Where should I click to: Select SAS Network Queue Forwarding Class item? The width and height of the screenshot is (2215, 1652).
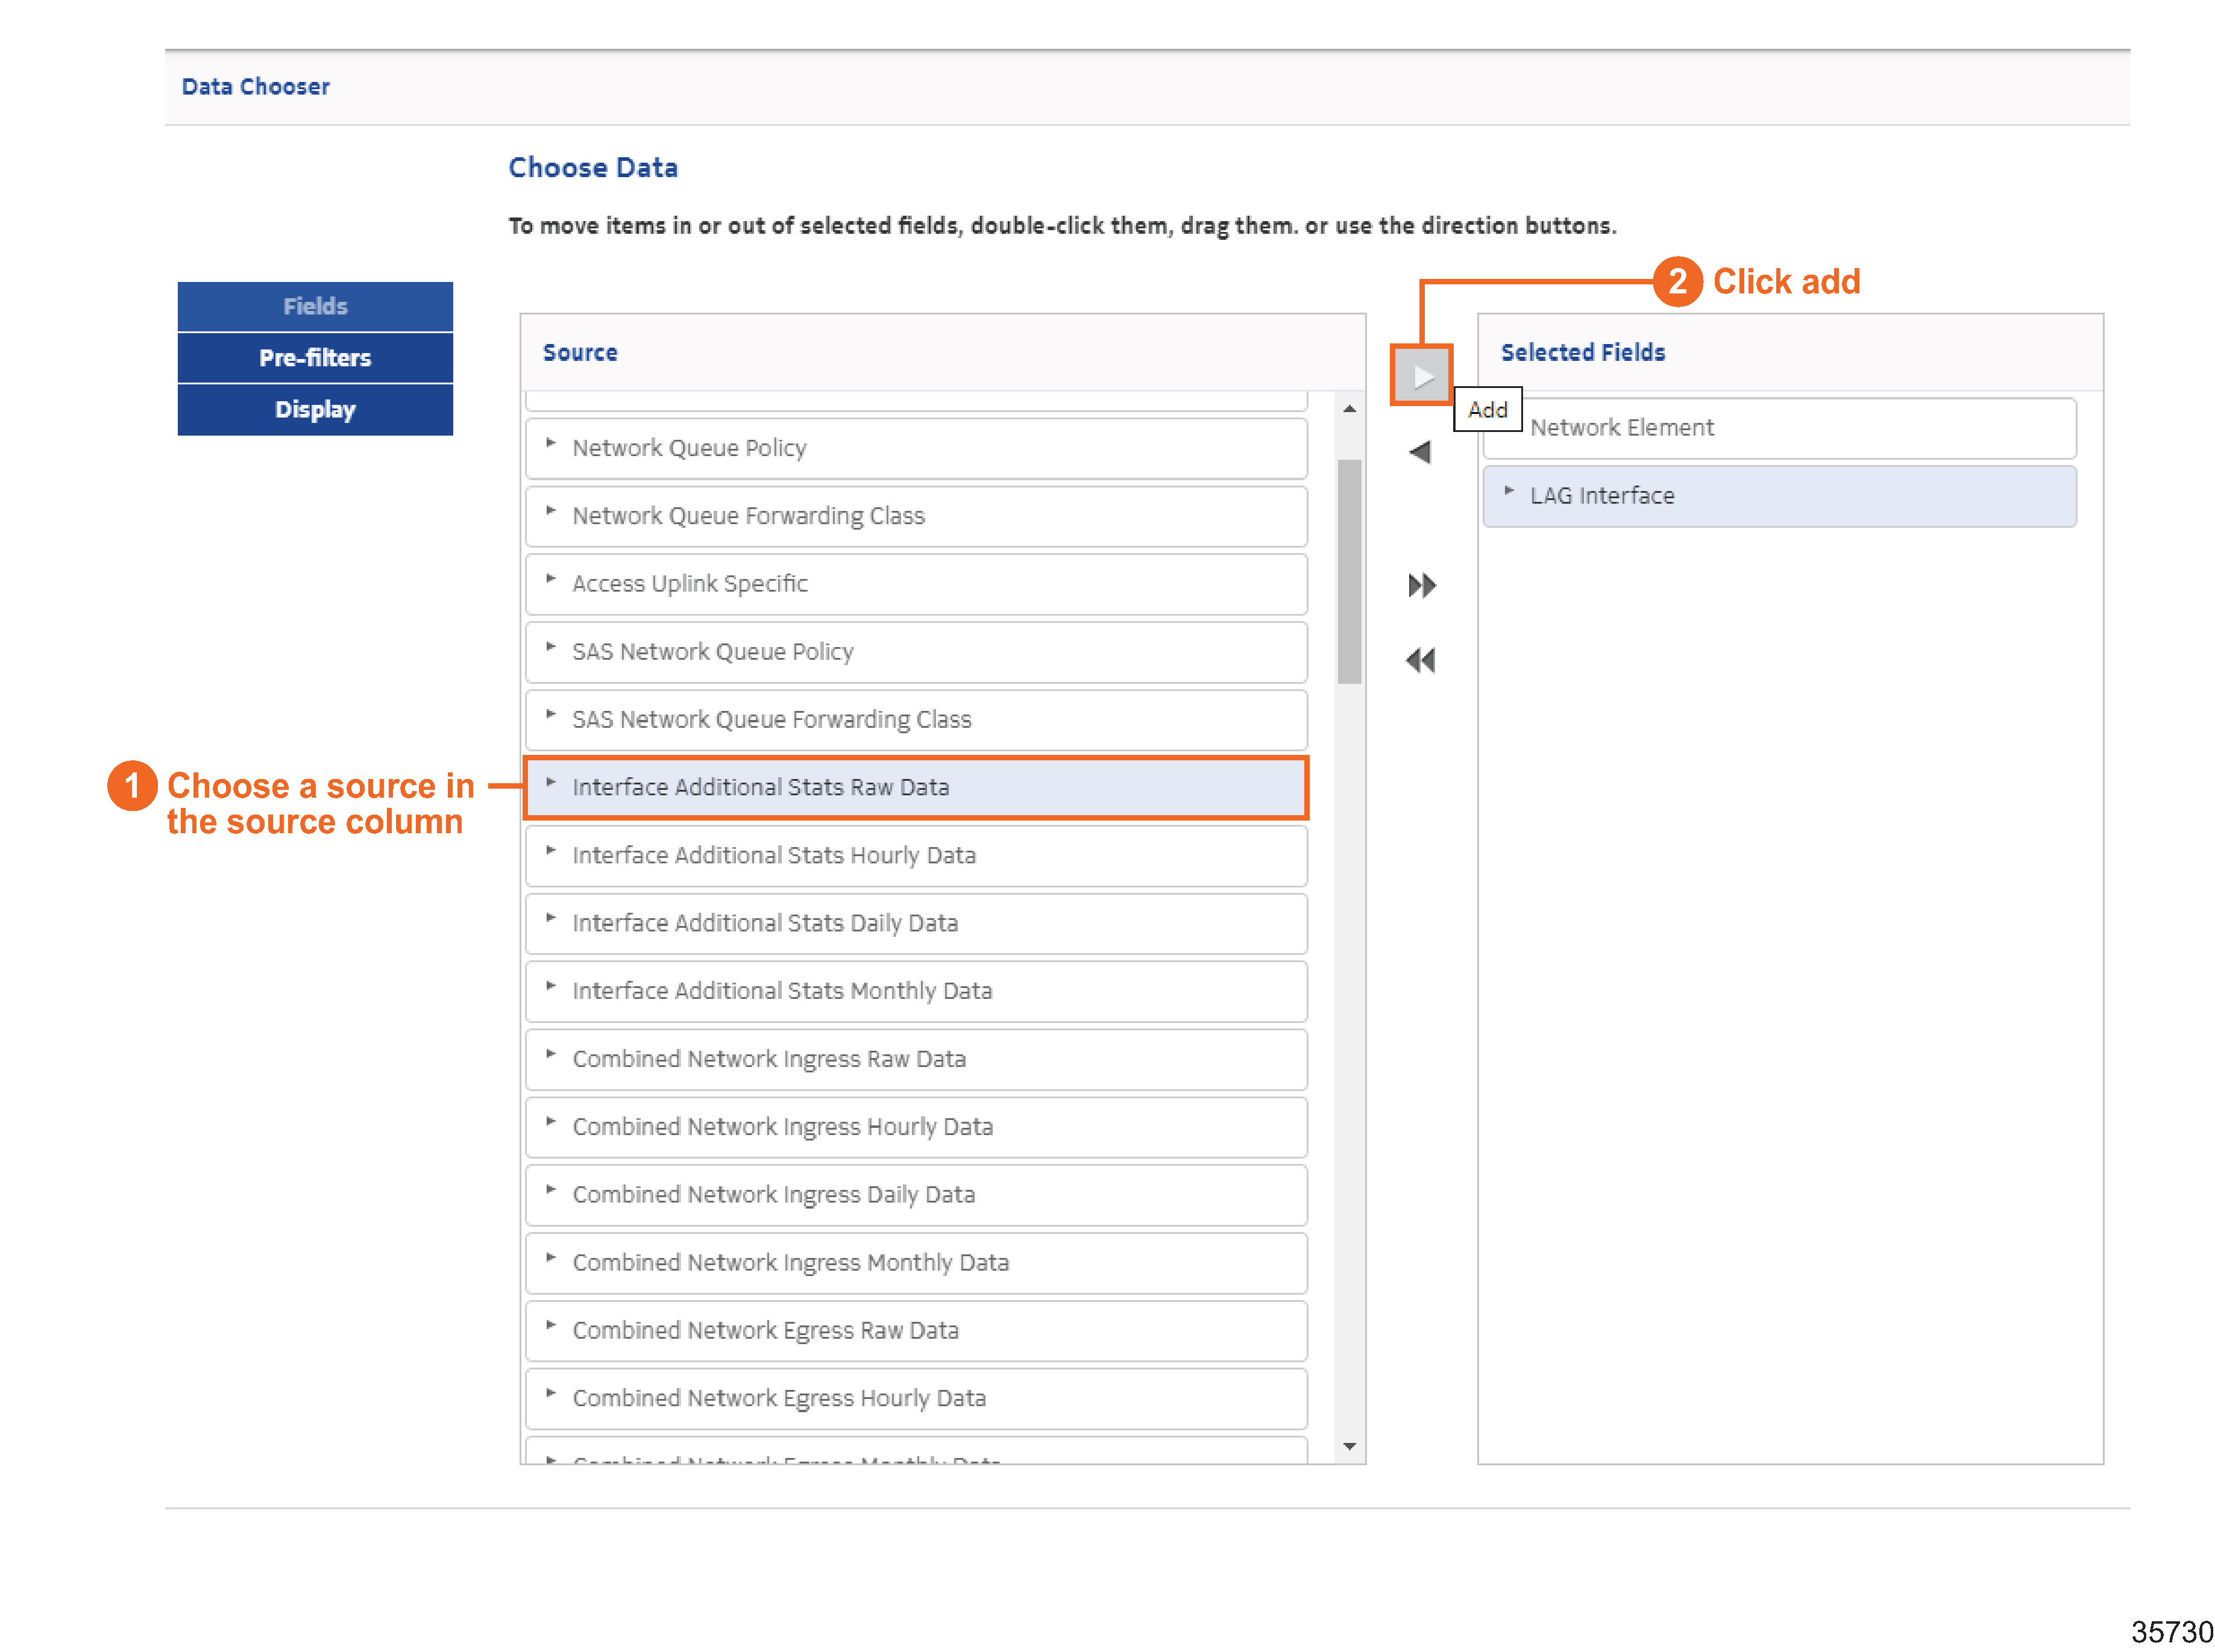[770, 719]
